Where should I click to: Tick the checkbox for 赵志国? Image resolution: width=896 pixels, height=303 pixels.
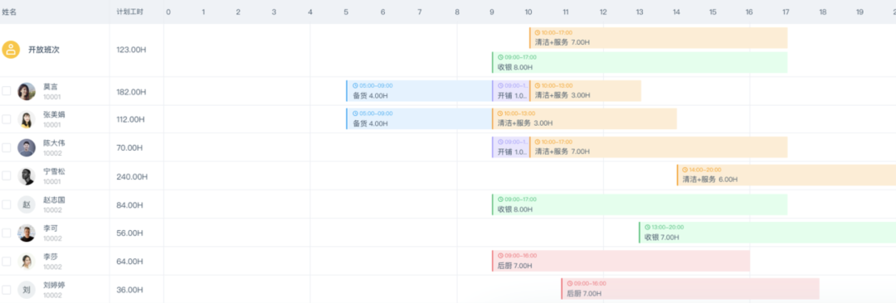(7, 204)
